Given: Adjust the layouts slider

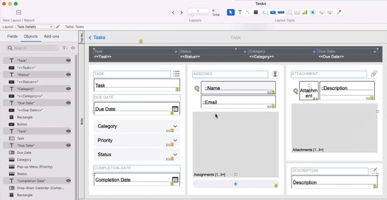Looking at the screenshot, I should 192,15.
